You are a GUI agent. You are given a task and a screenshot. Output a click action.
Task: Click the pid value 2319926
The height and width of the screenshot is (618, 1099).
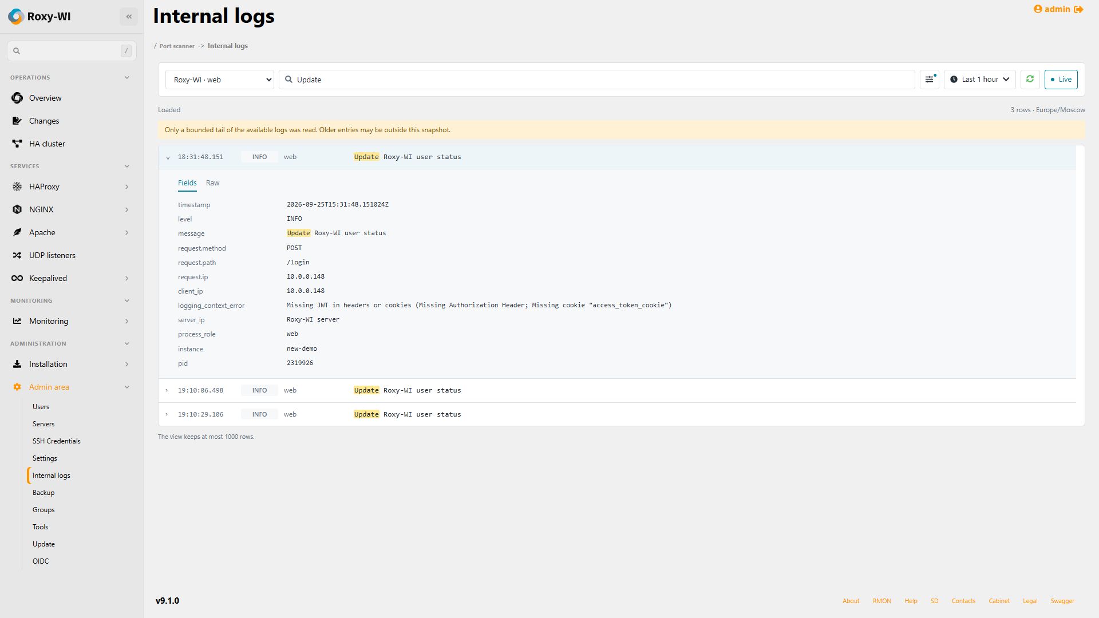pyautogui.click(x=300, y=363)
